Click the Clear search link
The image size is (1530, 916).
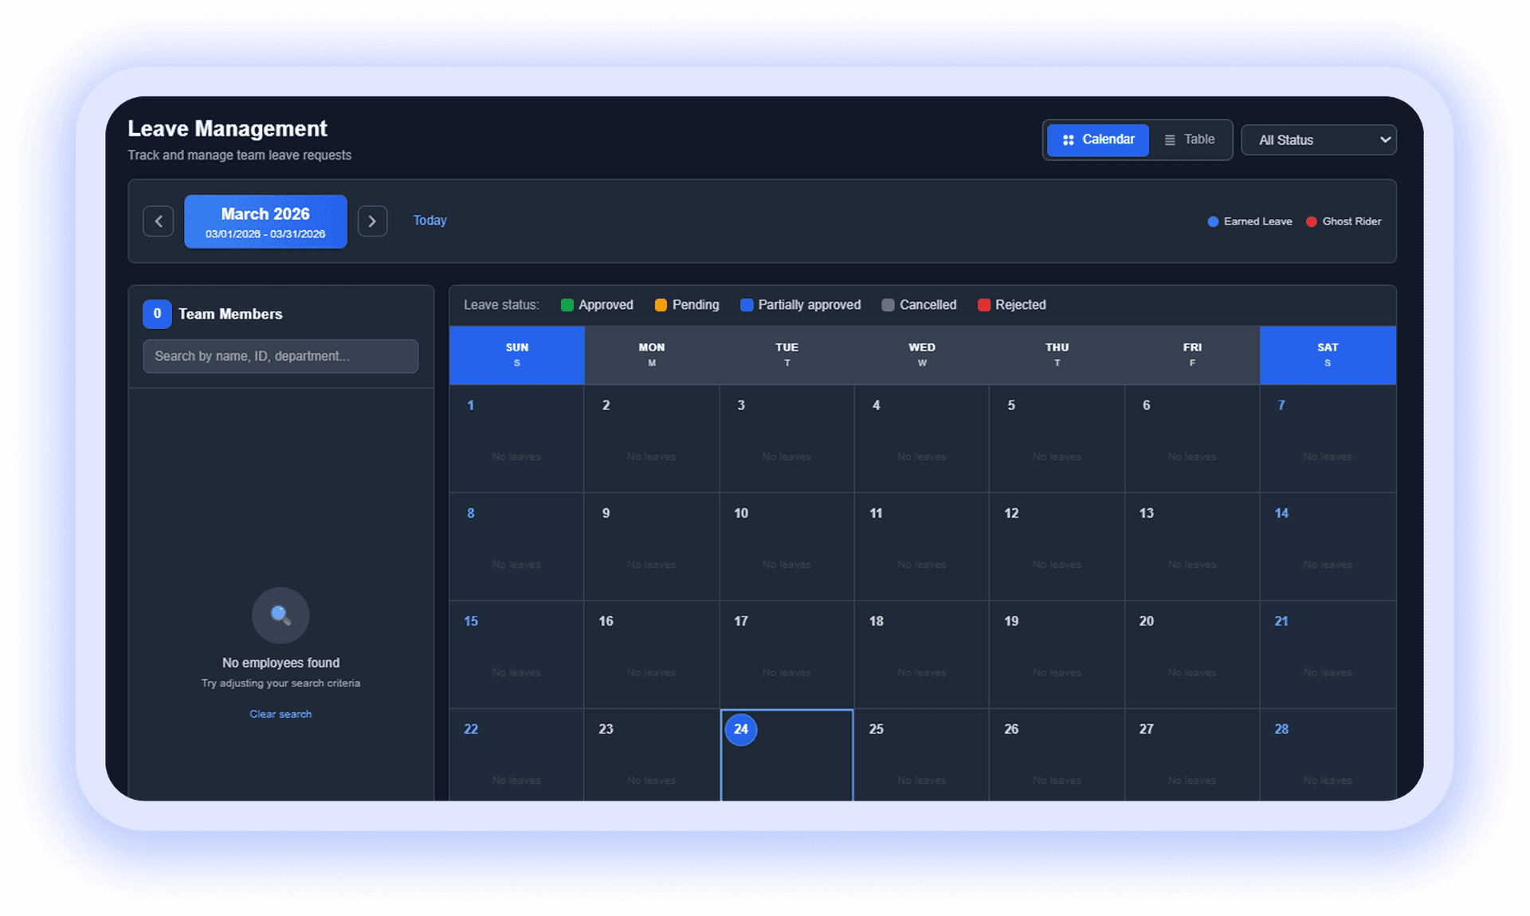point(280,714)
